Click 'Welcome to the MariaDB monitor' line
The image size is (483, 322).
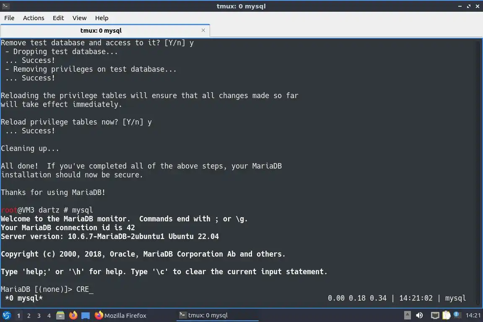124,219
